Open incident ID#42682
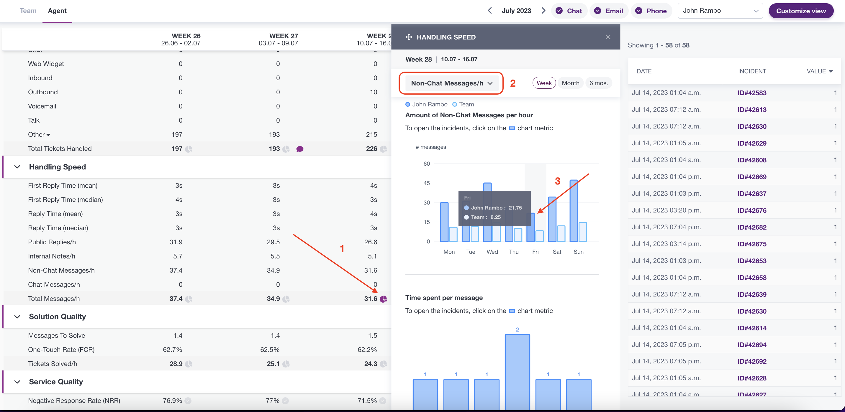Screen dimensions: 845x412 (x=752, y=227)
